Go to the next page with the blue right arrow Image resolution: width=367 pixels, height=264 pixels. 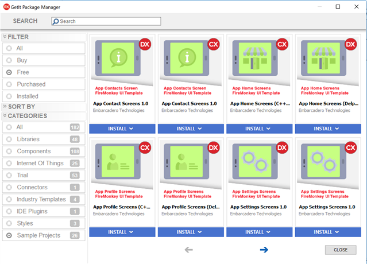264,250
